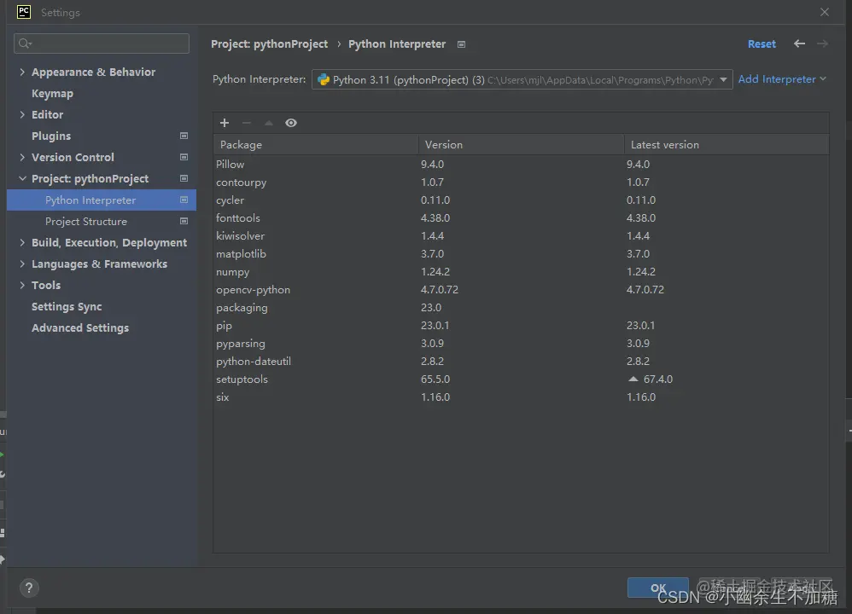The width and height of the screenshot is (852, 614).
Task: Click version 4.7.0.72 of opencv-python
Action: 439,289
